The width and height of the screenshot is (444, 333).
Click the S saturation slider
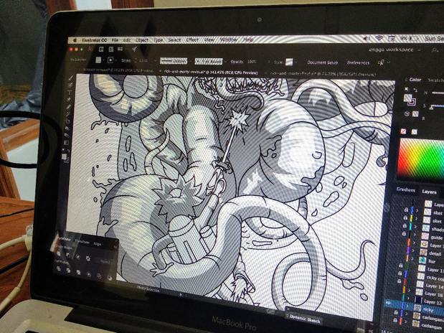click(438, 106)
